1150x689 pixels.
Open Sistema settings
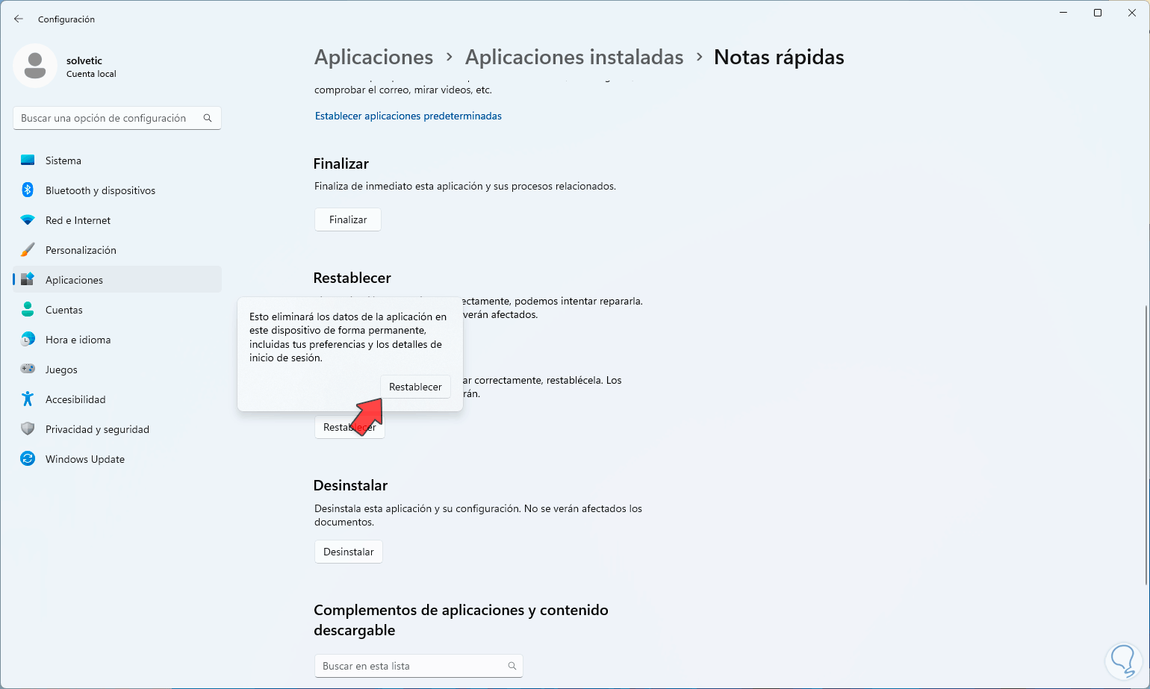pyautogui.click(x=117, y=160)
